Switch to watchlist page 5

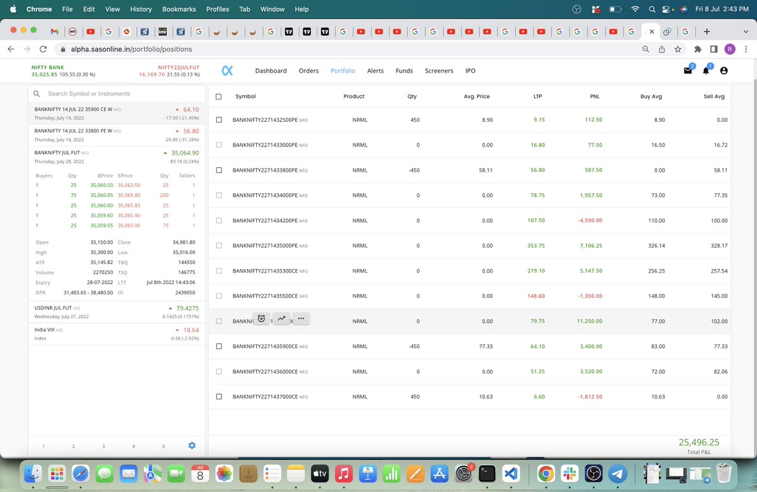pyautogui.click(x=163, y=446)
